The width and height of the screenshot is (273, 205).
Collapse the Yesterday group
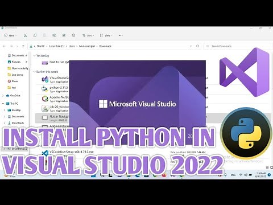(34, 56)
